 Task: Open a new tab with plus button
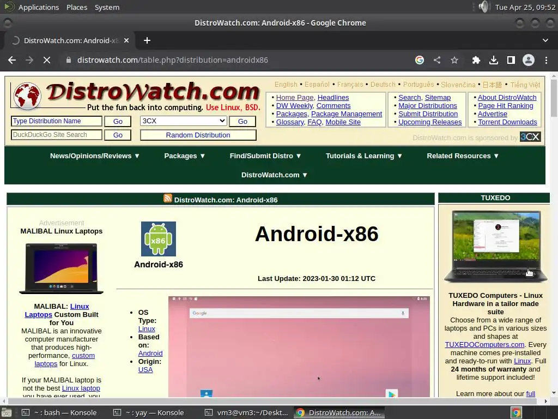point(147,40)
